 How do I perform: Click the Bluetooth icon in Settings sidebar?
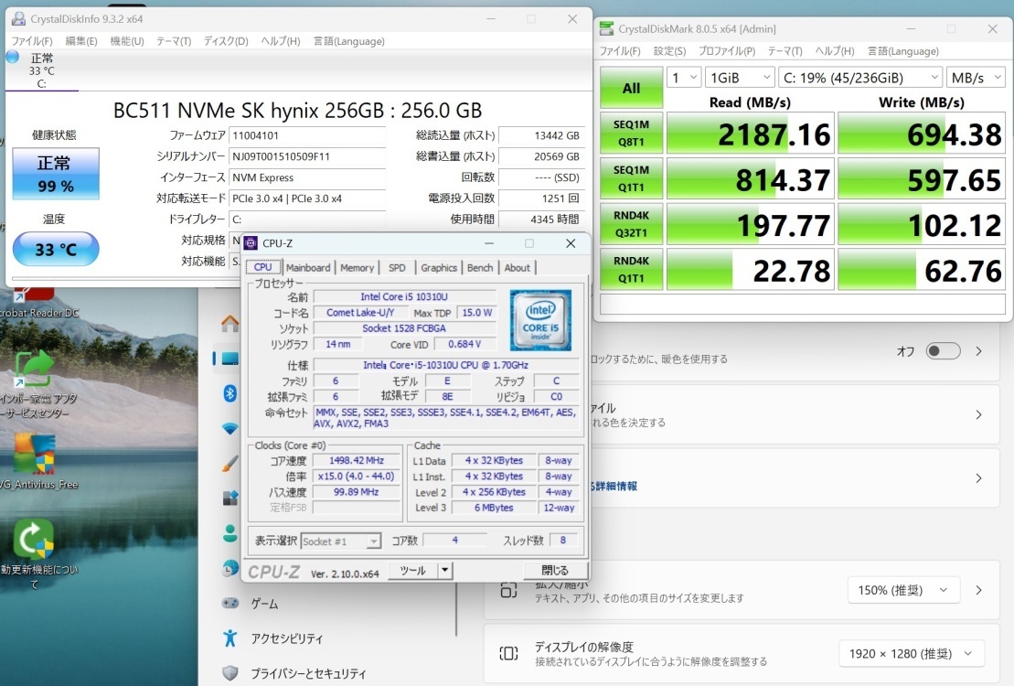pos(230,392)
